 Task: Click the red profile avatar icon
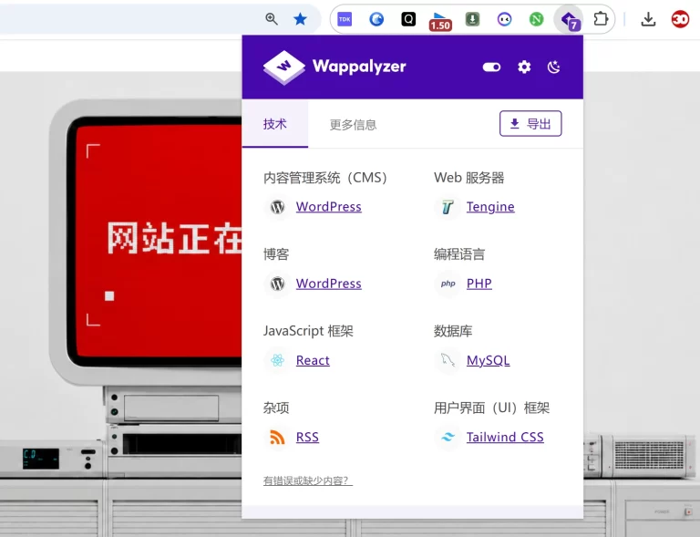point(680,19)
